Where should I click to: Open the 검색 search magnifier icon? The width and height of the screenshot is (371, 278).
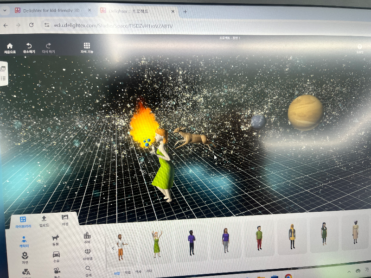88,269
